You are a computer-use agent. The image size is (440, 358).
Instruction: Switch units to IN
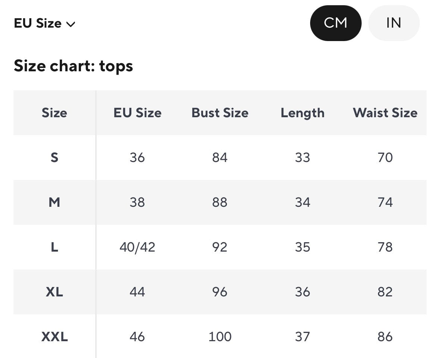coord(394,23)
